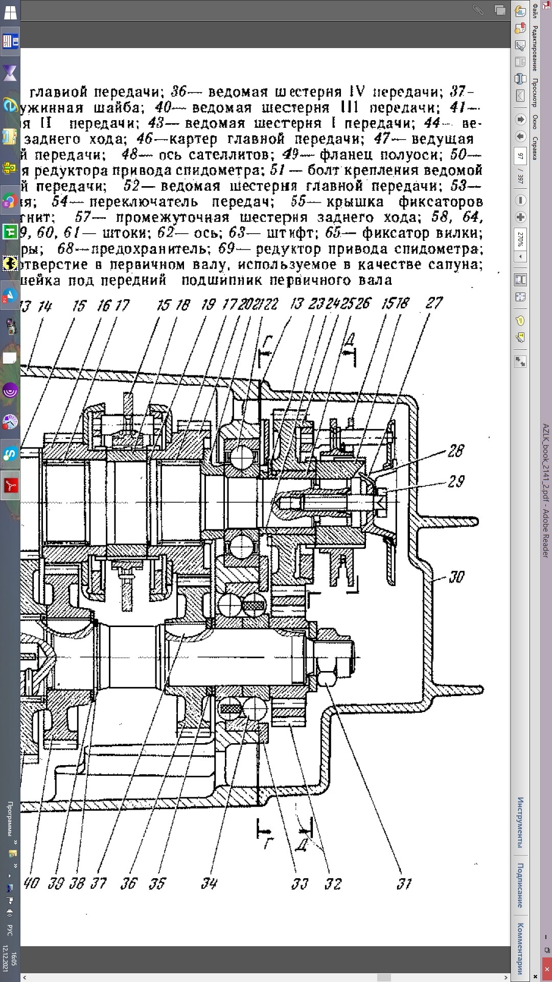Click the horizontal scrollbar thumb
This screenshot has width=552, height=982.
(x=384, y=977)
